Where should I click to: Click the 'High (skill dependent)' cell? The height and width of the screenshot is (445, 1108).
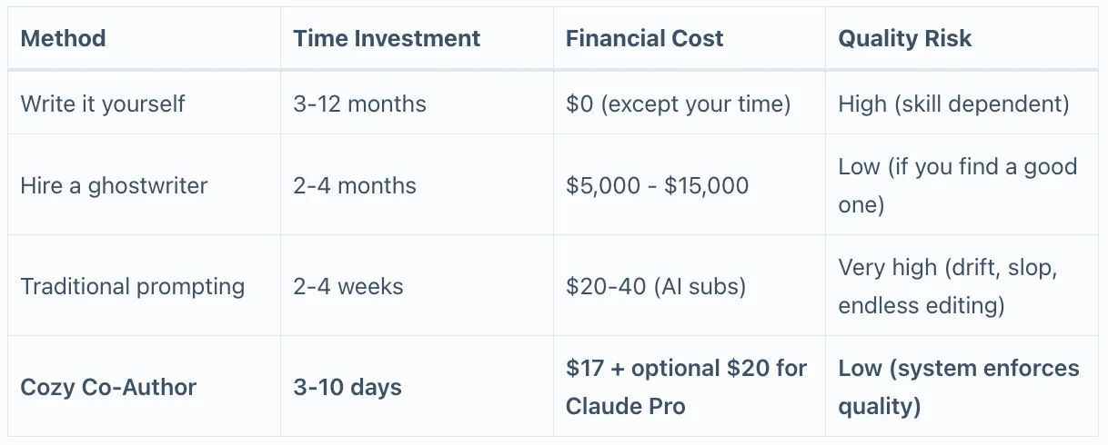tap(962, 103)
